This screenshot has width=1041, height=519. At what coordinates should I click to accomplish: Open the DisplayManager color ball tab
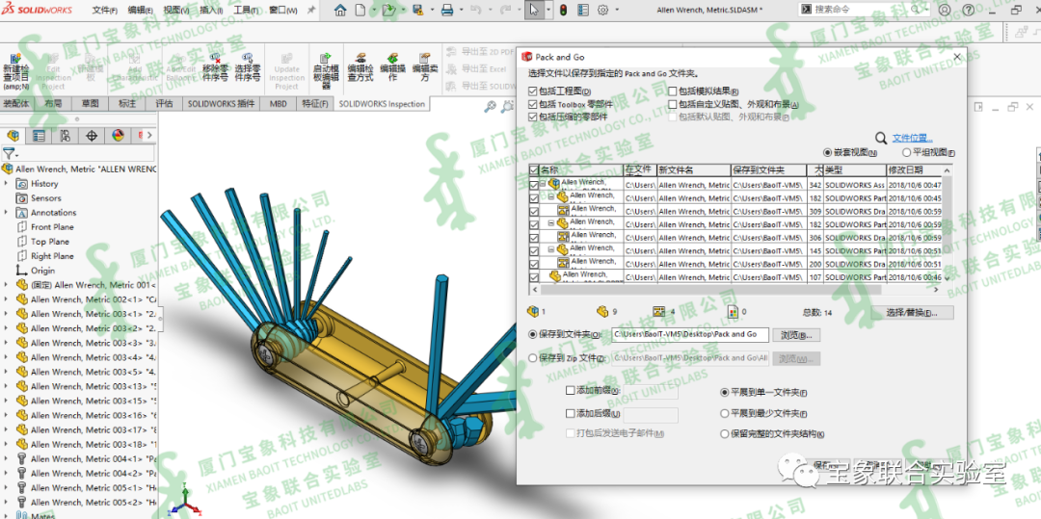tap(118, 136)
